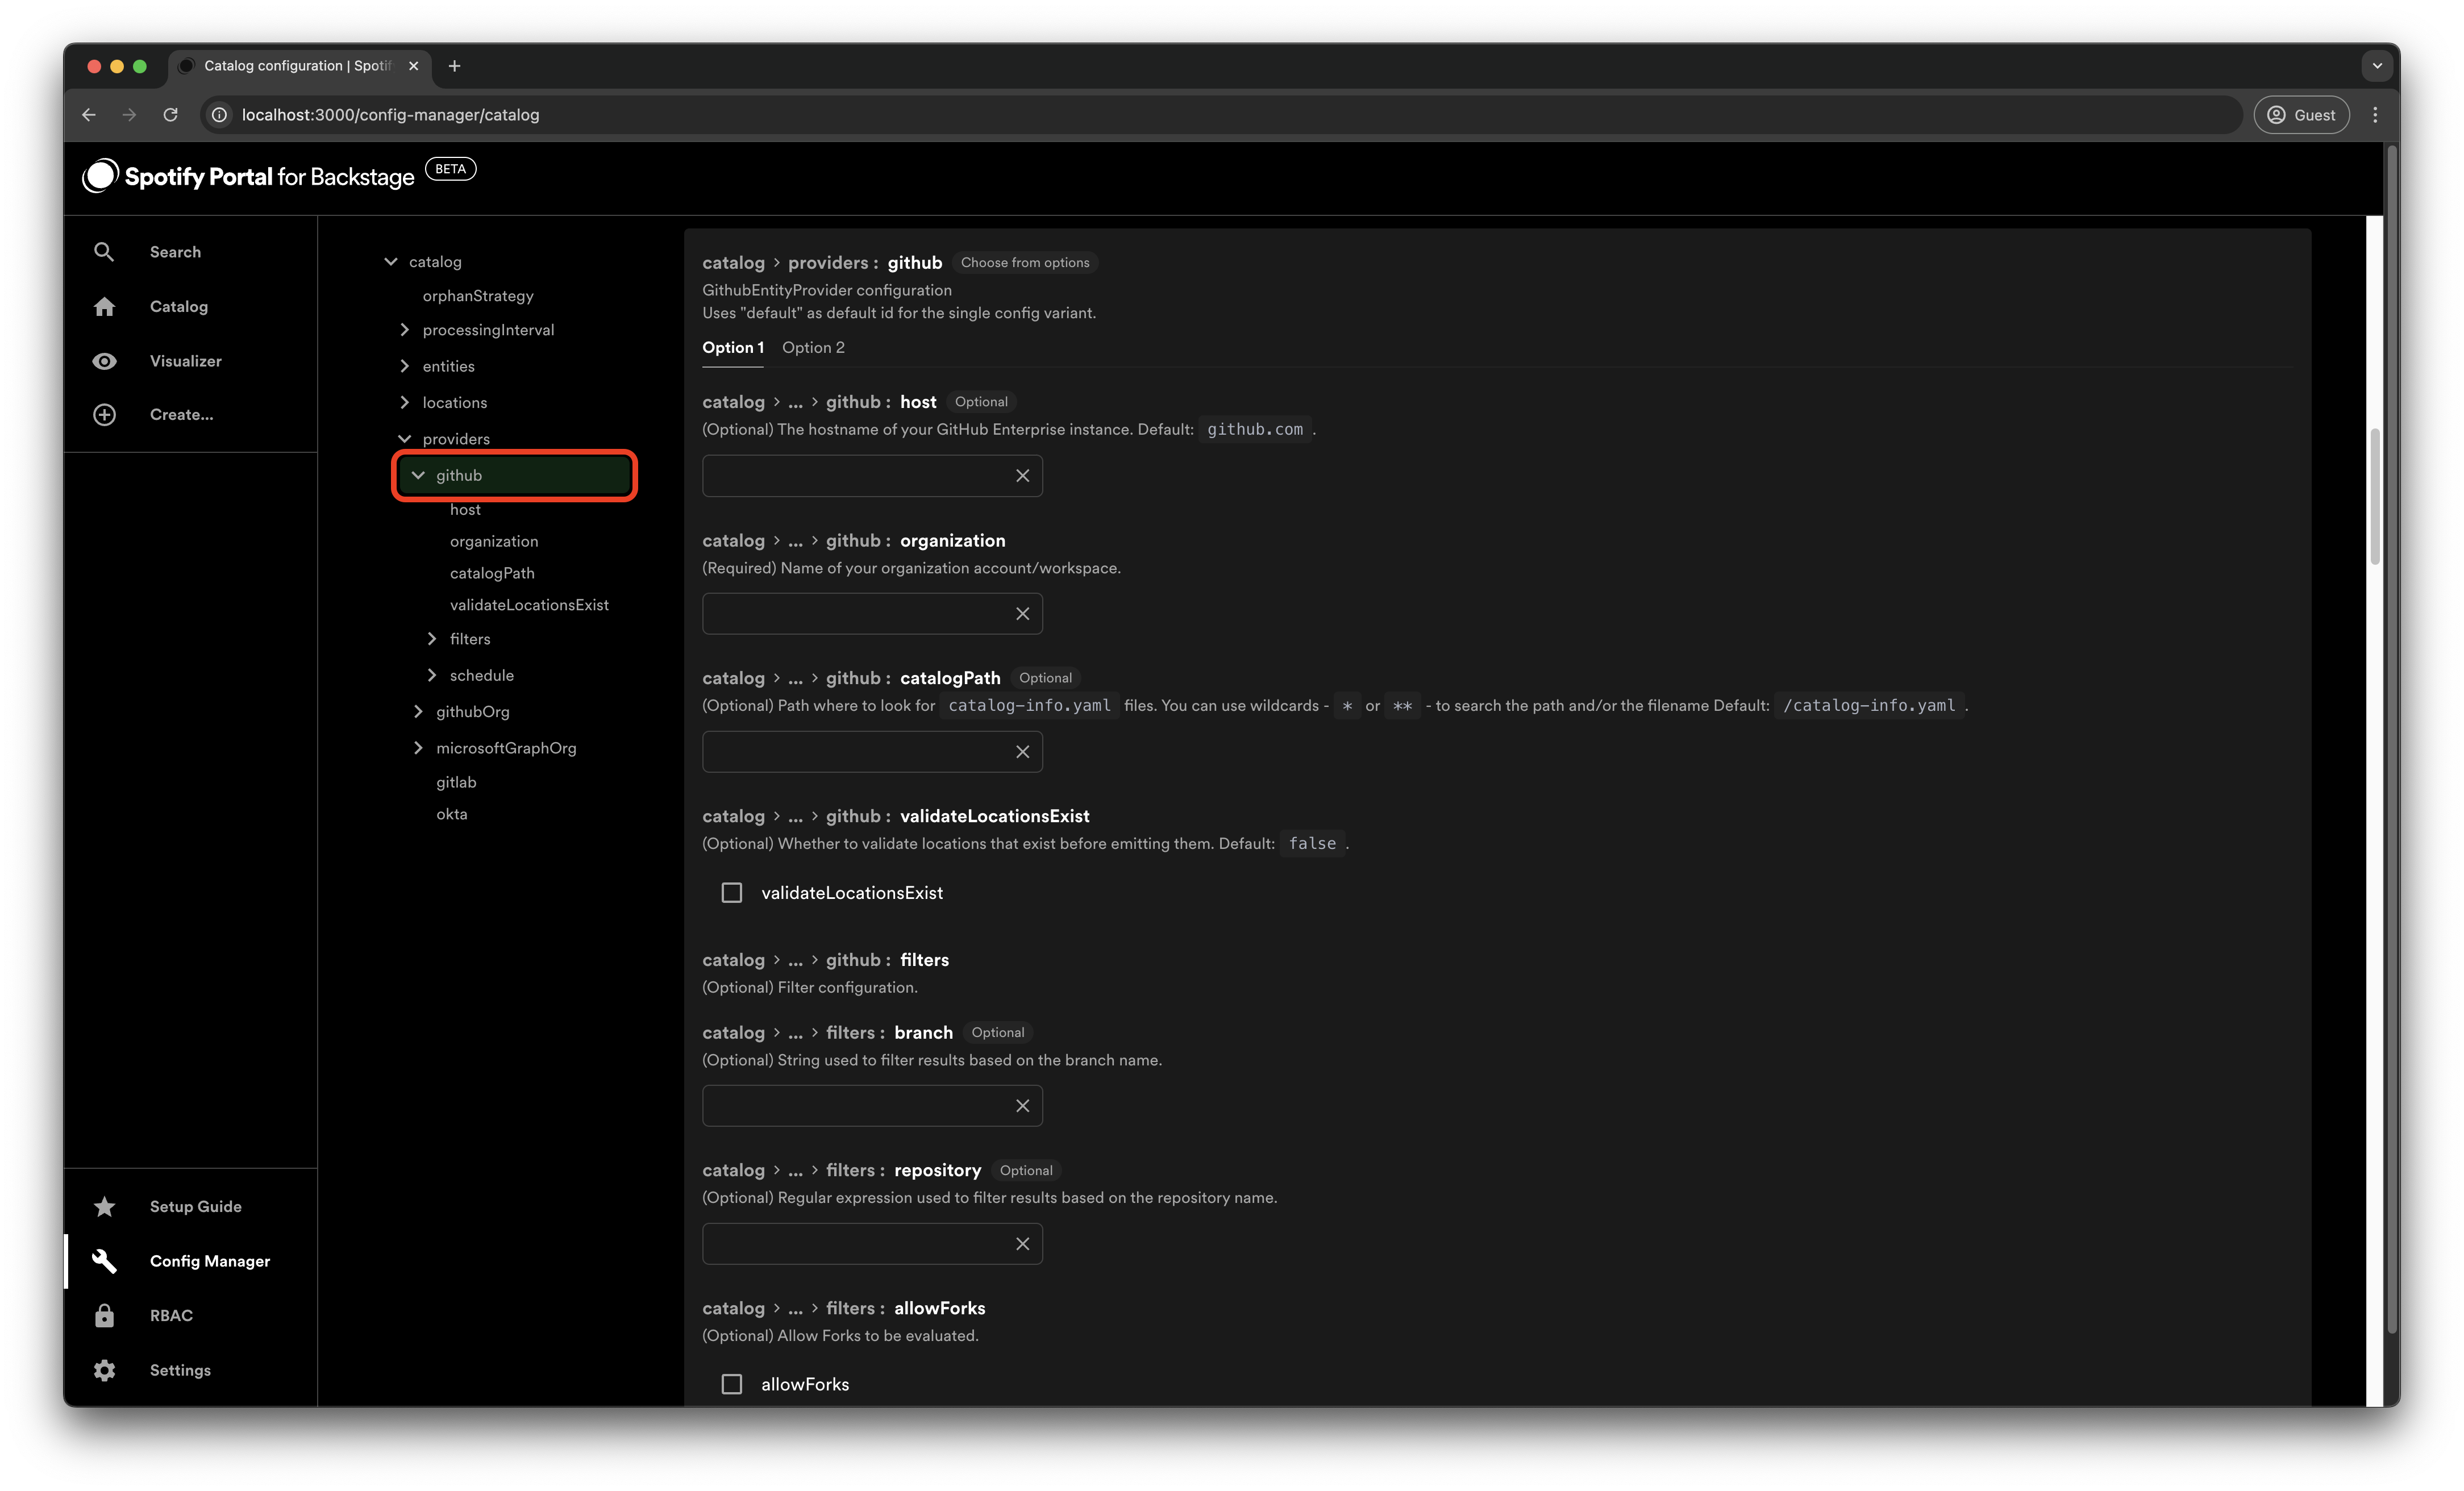
Task: Expand the processingInterval node
Action: 404,330
